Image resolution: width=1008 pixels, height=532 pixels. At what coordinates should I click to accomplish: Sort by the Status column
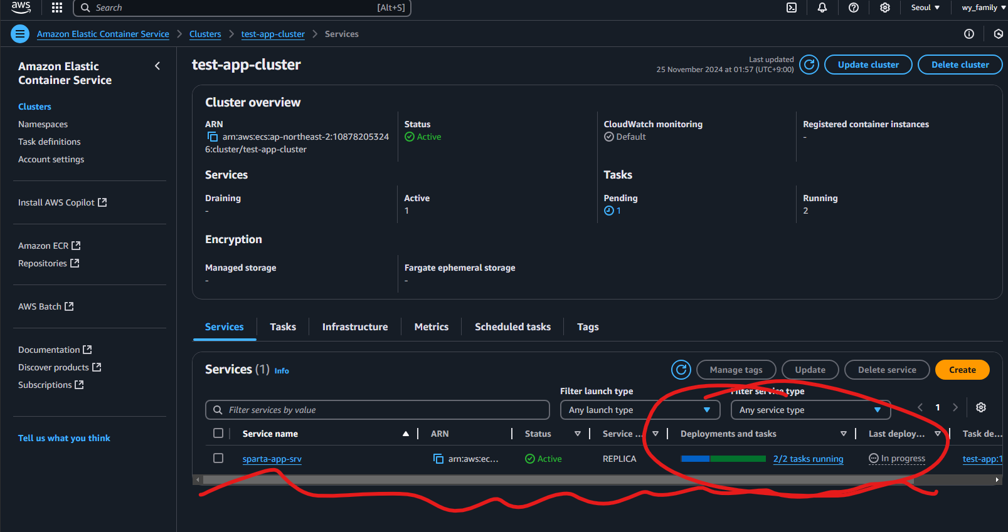(x=578, y=434)
